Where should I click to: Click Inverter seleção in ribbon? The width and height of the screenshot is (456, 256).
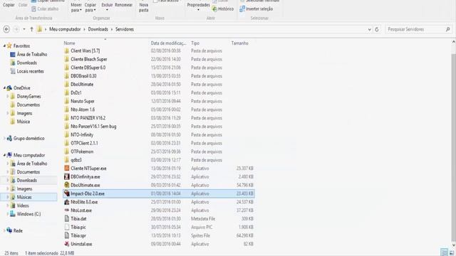[256, 9]
